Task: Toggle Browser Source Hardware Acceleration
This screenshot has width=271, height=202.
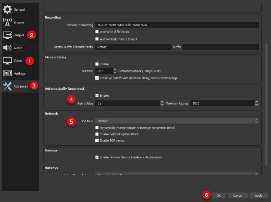Action: pyautogui.click(x=97, y=157)
